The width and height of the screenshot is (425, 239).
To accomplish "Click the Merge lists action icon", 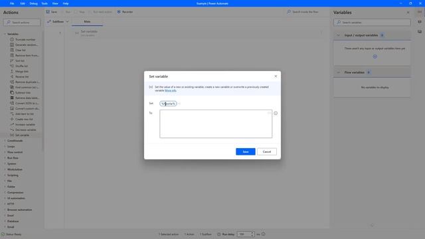I will [12, 71].
